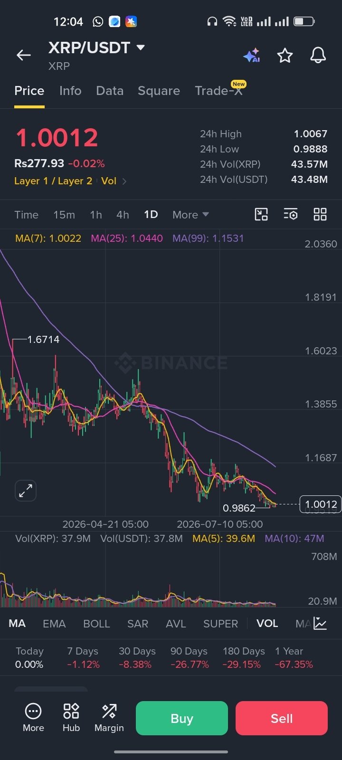Open the four-squares chart layout icon
342x760 pixels.
click(320, 214)
